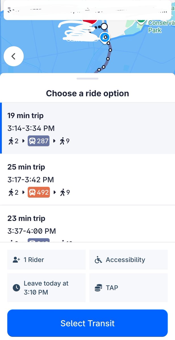Select the 19 min trip option

pyautogui.click(x=87, y=128)
